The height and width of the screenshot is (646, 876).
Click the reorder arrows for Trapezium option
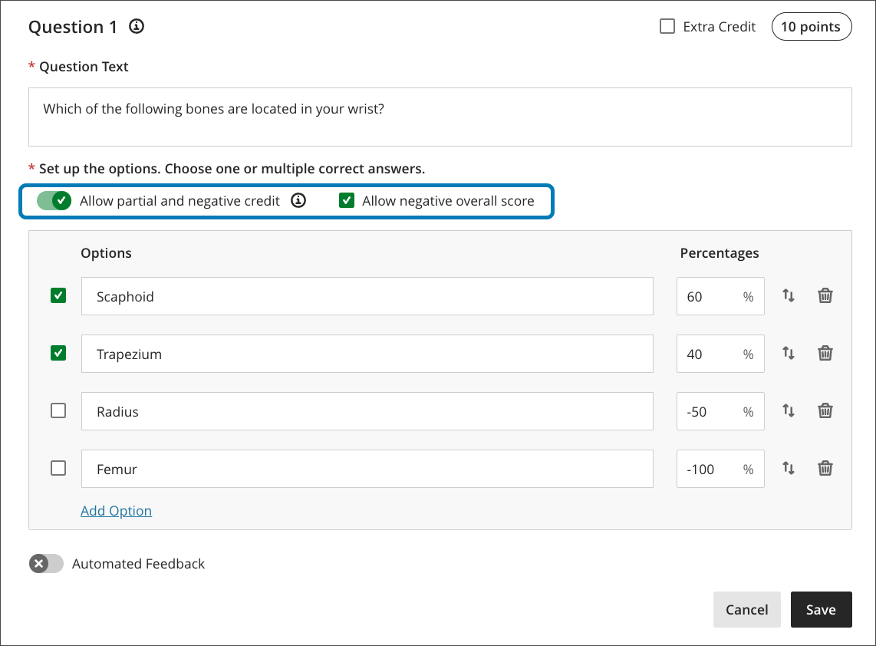coord(788,353)
